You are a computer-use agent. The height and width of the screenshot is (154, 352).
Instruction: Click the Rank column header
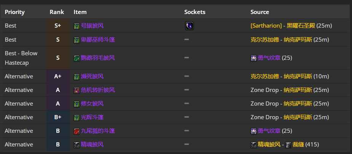57,12
